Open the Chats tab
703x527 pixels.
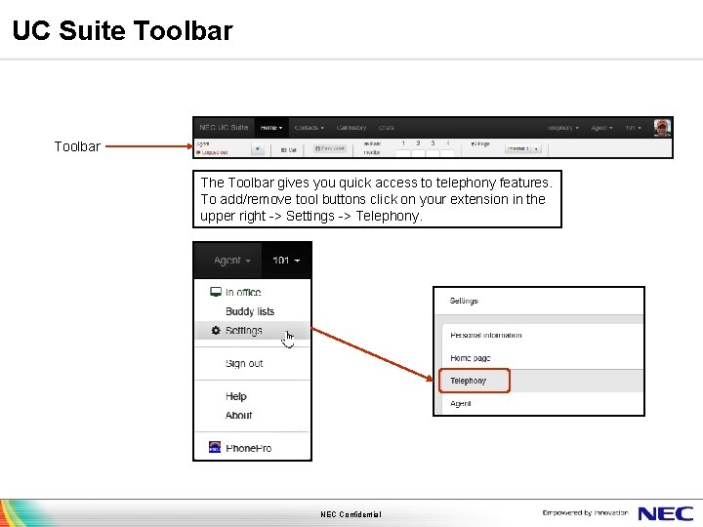coord(386,128)
